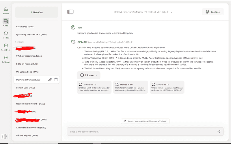Viewport: 231px width, 144px height.
Task: Click the Henry V list entry
Action: 143,58
